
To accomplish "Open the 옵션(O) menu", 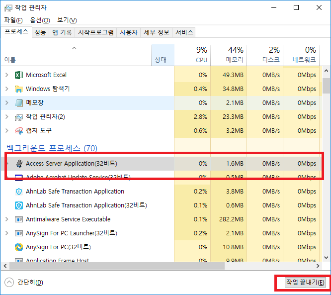I will pyautogui.click(x=40, y=20).
